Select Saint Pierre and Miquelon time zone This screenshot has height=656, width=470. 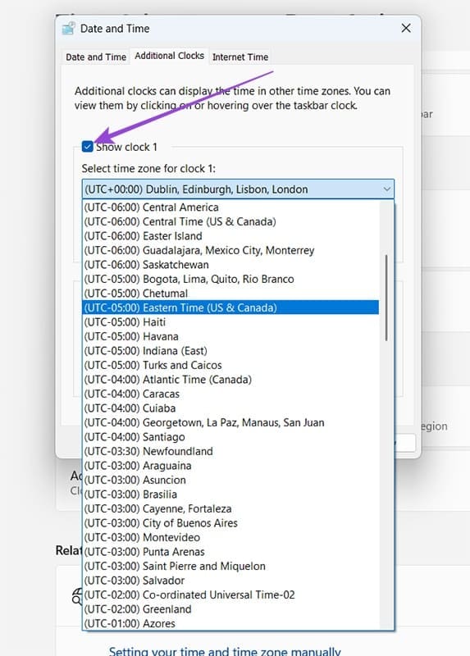click(x=230, y=566)
